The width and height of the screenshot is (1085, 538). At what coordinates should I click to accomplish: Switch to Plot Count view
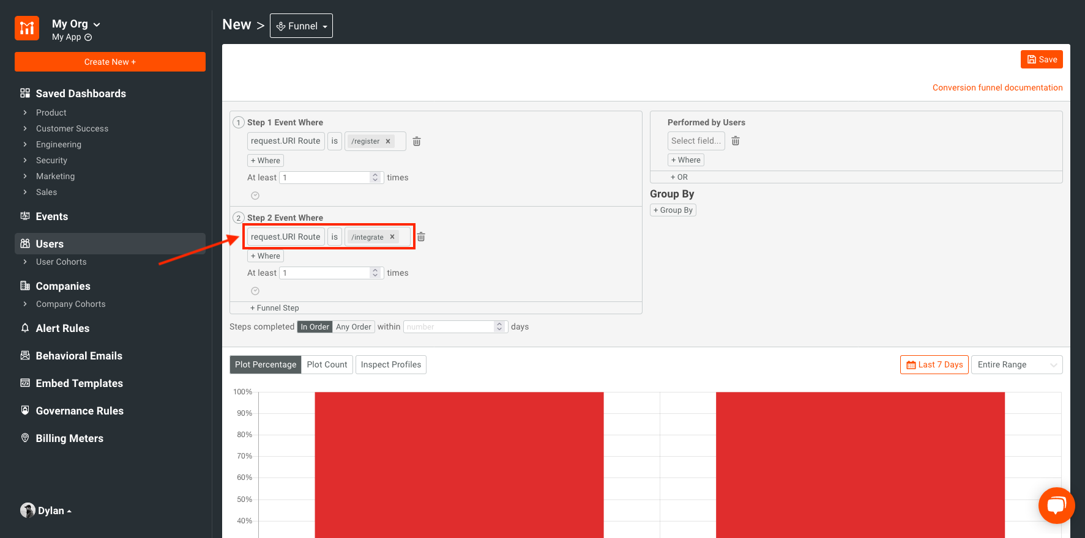pyautogui.click(x=327, y=364)
